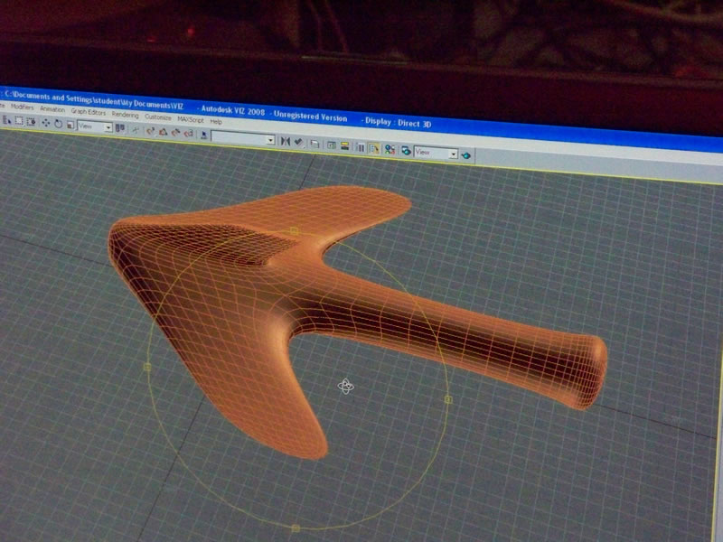Activate the Select and Move tool

coord(46,123)
